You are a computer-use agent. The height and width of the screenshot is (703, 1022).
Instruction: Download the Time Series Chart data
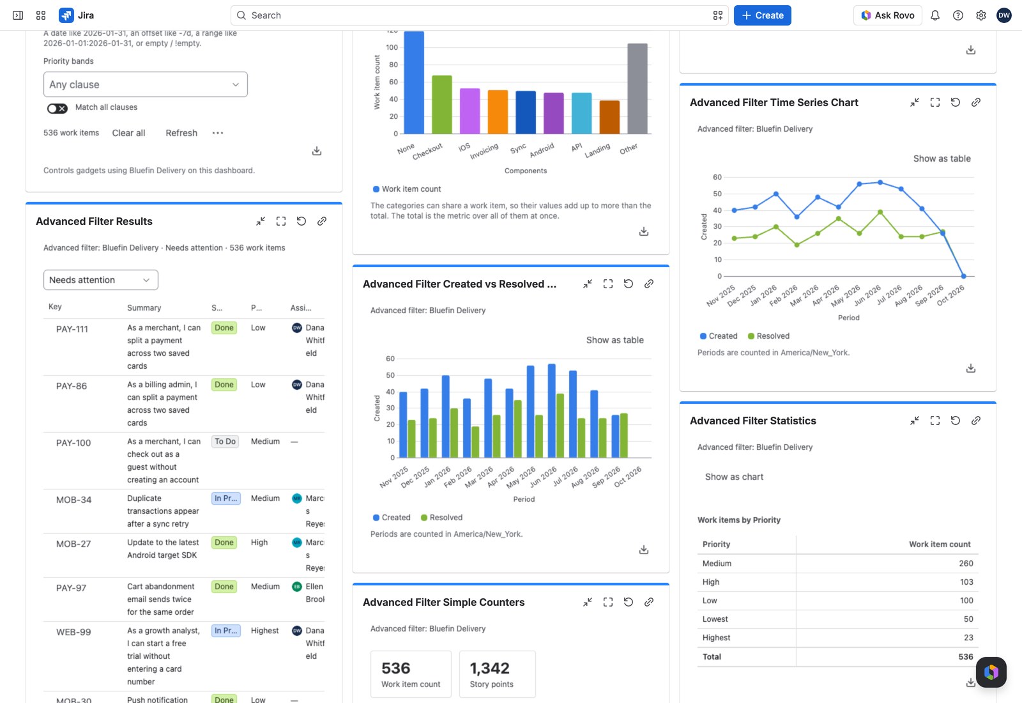tap(971, 368)
